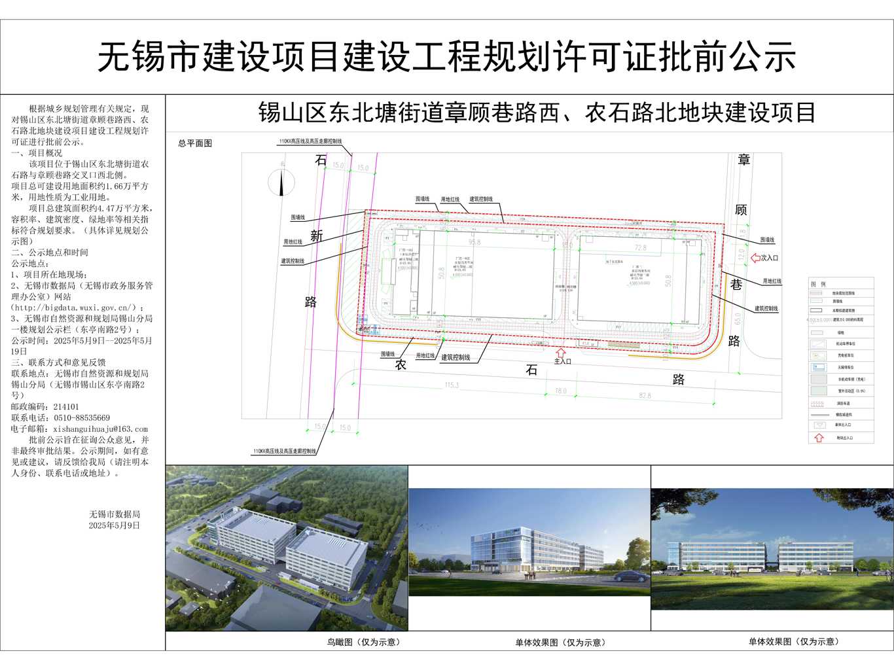Viewport: 894px width, 670px height.
Task: Click the email xishanguihuaju@163.com
Action: point(101,429)
